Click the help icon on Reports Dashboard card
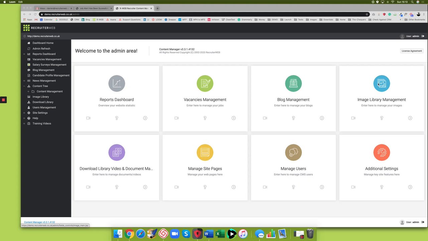Image resolution: width=428 pixels, height=241 pixels. pyautogui.click(x=117, y=118)
